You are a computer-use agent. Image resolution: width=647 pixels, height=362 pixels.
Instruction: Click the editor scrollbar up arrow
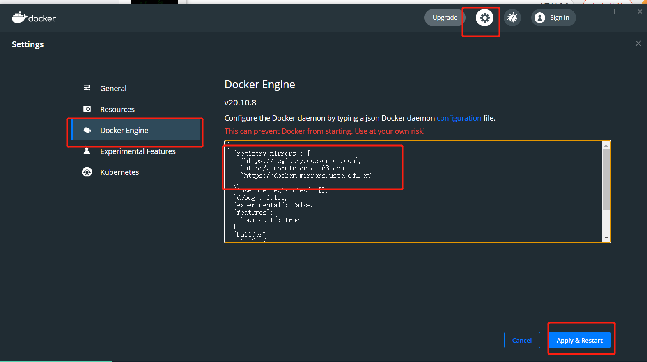click(x=606, y=145)
